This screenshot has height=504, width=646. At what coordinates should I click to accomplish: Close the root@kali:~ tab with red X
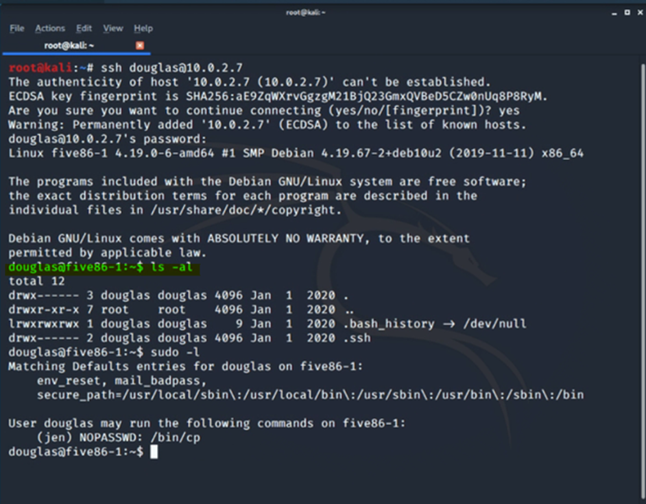click(140, 44)
